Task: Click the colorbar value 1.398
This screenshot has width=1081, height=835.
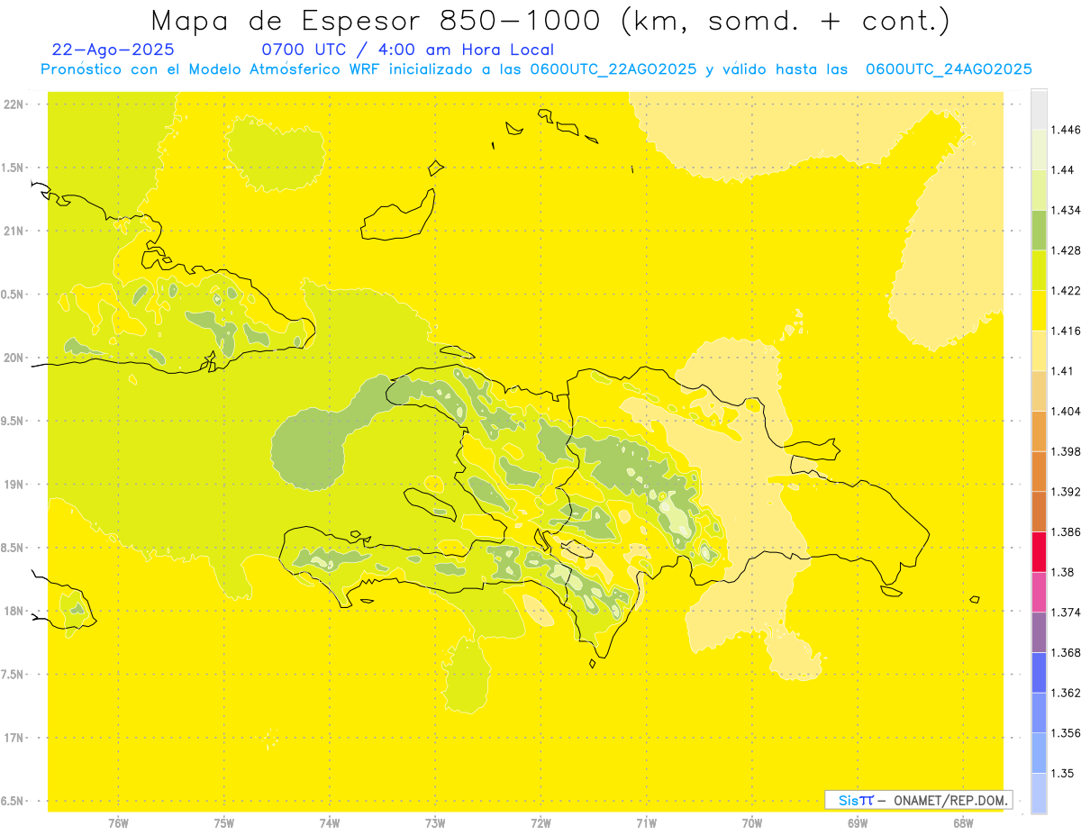Action: pos(1066,451)
